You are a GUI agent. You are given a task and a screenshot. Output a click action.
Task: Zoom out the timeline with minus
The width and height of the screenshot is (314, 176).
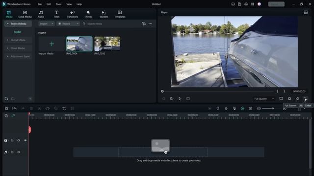pyautogui.click(x=259, y=109)
